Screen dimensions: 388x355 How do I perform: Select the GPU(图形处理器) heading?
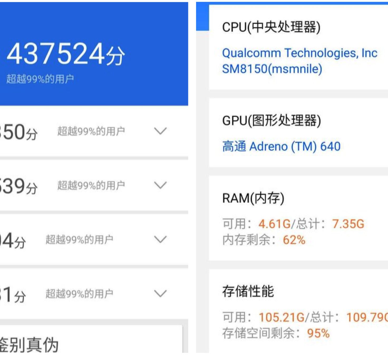pyautogui.click(x=271, y=121)
